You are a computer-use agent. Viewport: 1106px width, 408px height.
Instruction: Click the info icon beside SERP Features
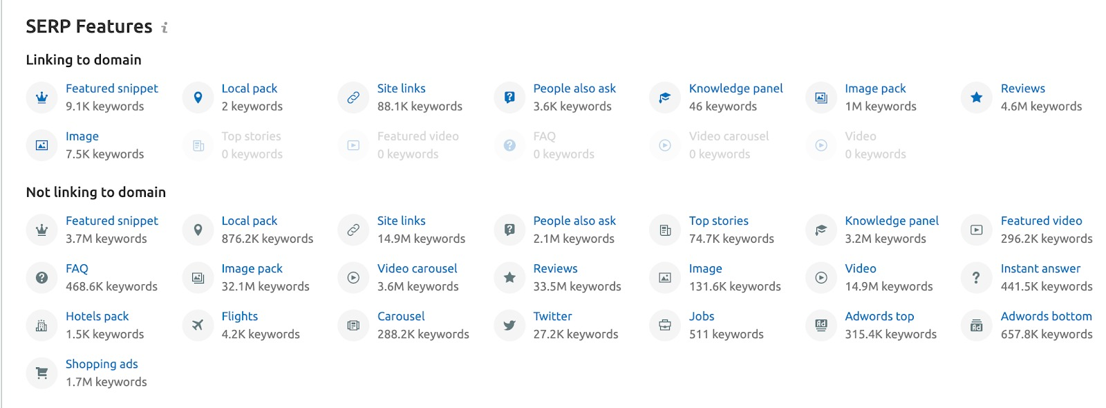[165, 28]
